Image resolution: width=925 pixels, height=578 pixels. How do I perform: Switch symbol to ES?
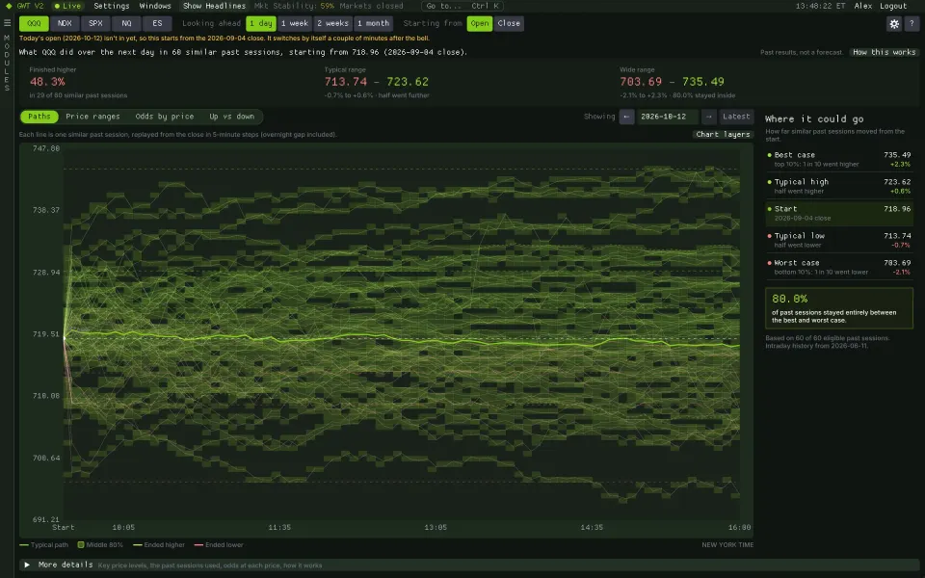(x=157, y=23)
